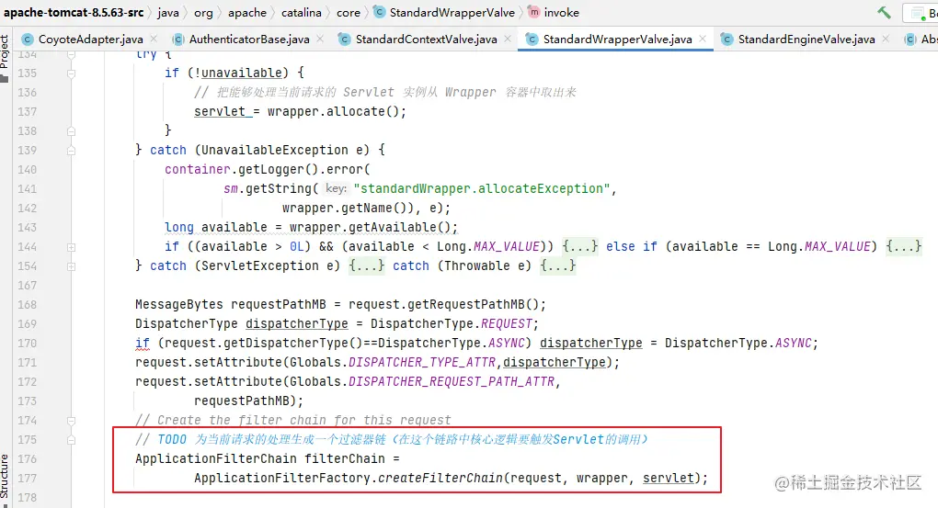Select the StandardWrapperValve.java tab
This screenshot has height=508, width=938.
point(617,39)
